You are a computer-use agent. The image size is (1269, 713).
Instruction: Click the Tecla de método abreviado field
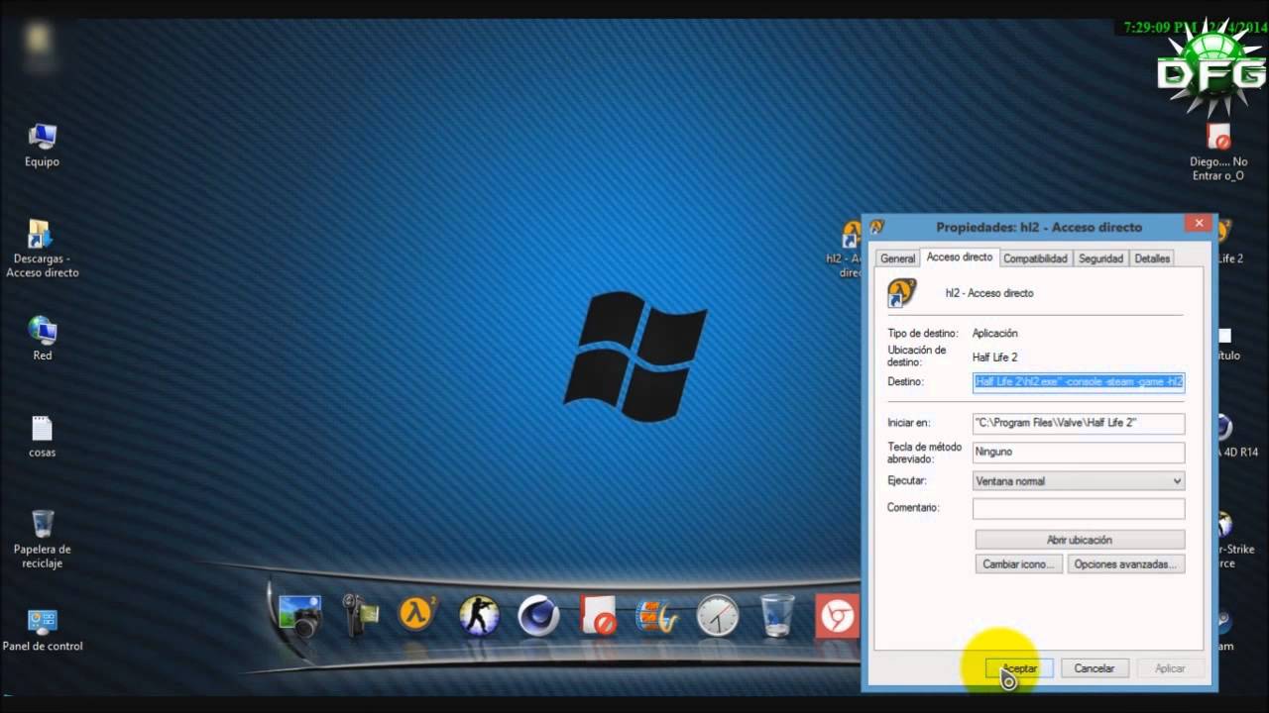[x=1079, y=452]
